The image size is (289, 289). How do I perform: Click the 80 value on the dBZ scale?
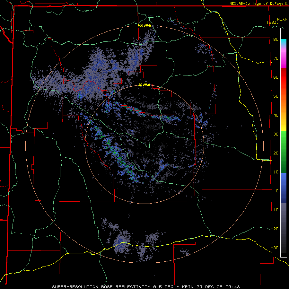tap(276, 39)
